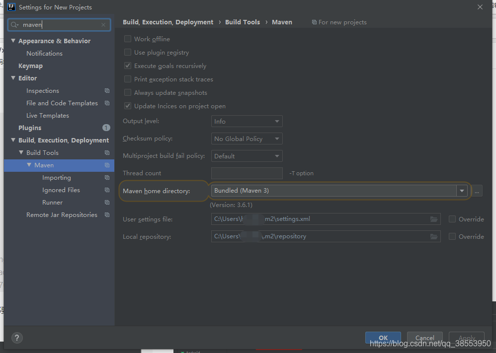Viewport: 496px width, 353px height.
Task: Open the Output level Info dropdown
Action: coord(247,121)
